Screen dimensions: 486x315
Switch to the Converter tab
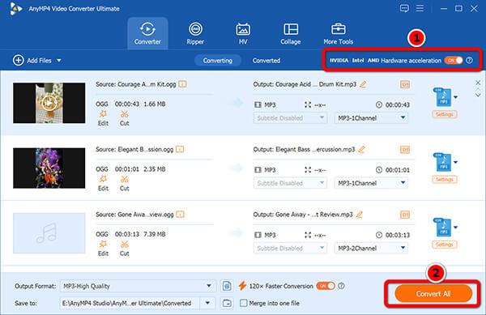click(147, 33)
